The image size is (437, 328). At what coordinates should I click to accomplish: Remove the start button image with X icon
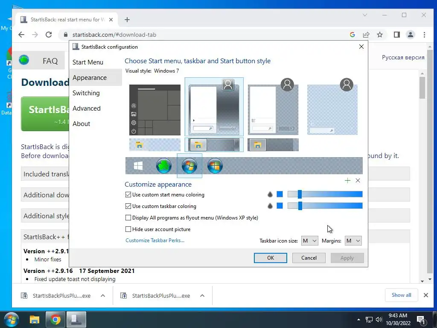(358, 181)
